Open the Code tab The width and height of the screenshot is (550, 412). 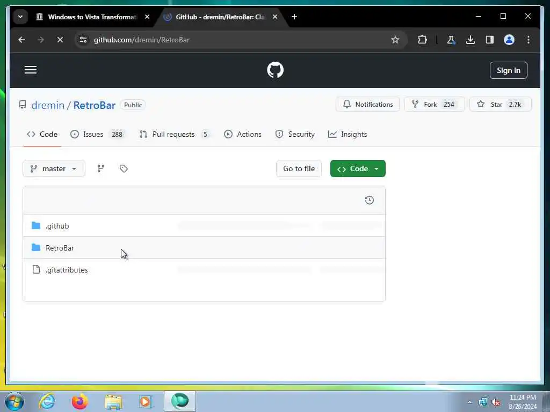(x=42, y=134)
